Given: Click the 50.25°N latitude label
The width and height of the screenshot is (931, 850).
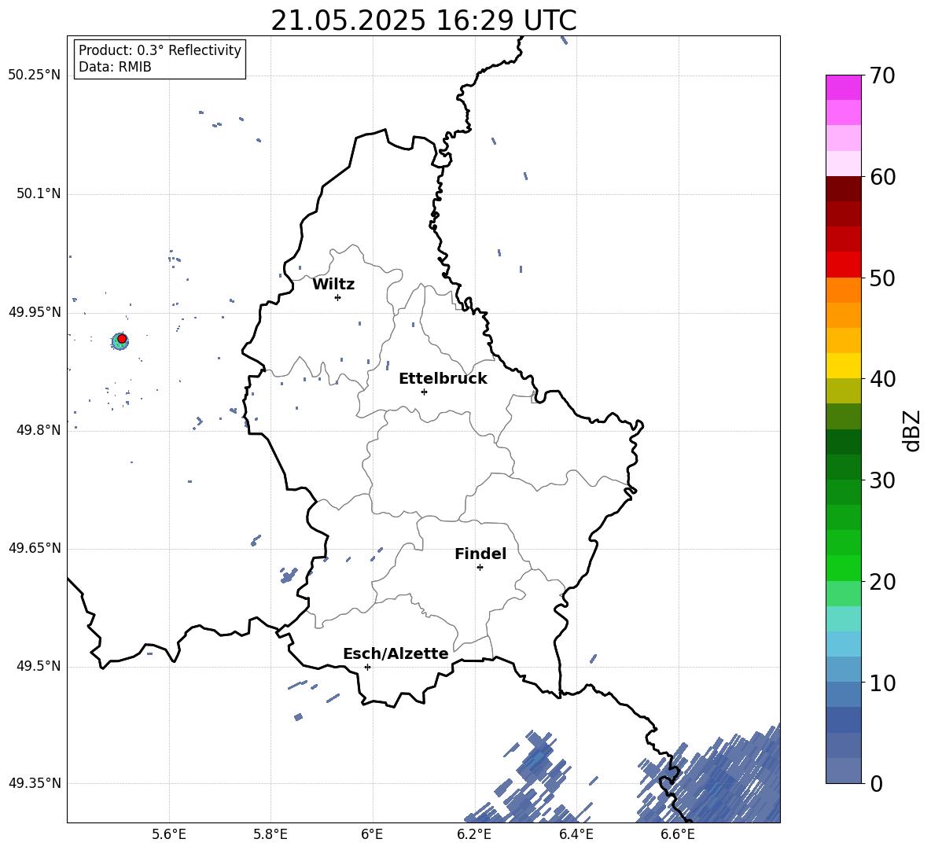Looking at the screenshot, I should point(35,75).
